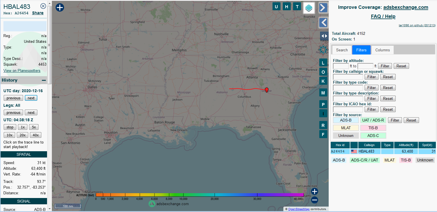The width and height of the screenshot is (437, 212).
Task: Toggle TIS-B source filter
Action: [x=373, y=128]
